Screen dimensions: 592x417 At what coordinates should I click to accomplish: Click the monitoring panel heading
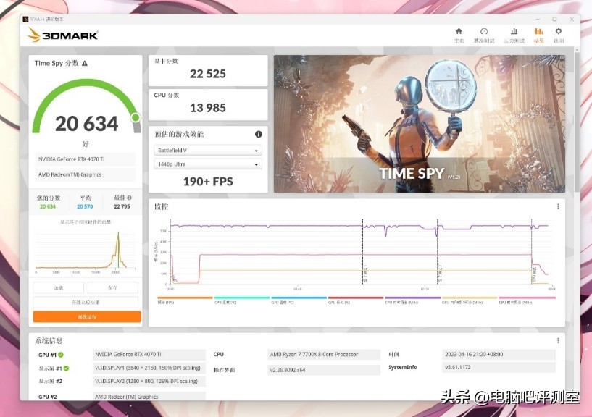pos(161,206)
